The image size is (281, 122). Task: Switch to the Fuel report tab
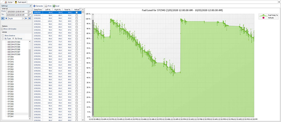pos(21,2)
